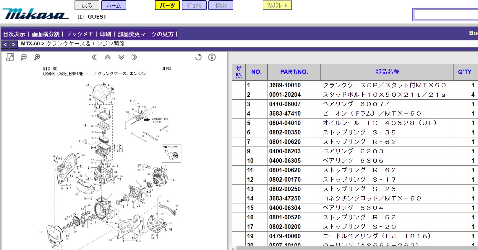Open ブックメモ menu item
478x250 pixels.
[x=80, y=34]
